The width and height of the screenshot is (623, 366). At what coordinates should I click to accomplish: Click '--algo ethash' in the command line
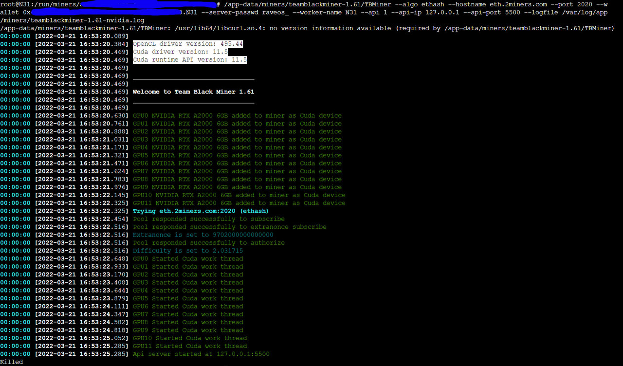pos(420,4)
